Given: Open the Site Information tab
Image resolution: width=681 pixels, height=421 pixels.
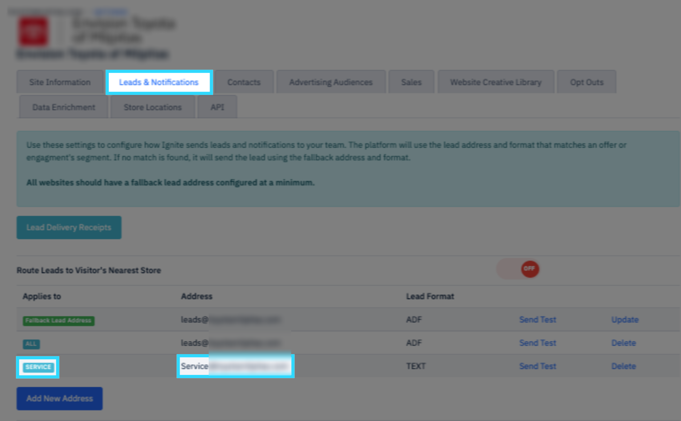Looking at the screenshot, I should click(60, 82).
